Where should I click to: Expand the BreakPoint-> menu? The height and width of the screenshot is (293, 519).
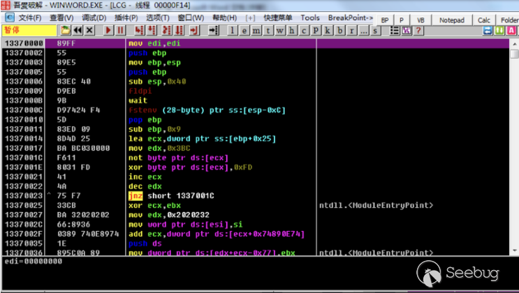tap(349, 17)
